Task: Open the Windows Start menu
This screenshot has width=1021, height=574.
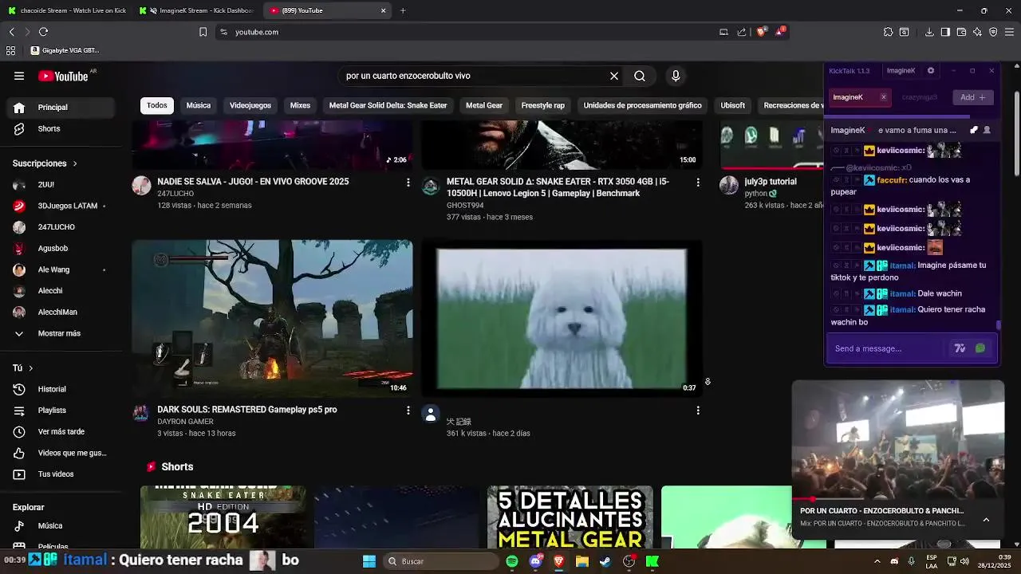Action: pyautogui.click(x=369, y=561)
